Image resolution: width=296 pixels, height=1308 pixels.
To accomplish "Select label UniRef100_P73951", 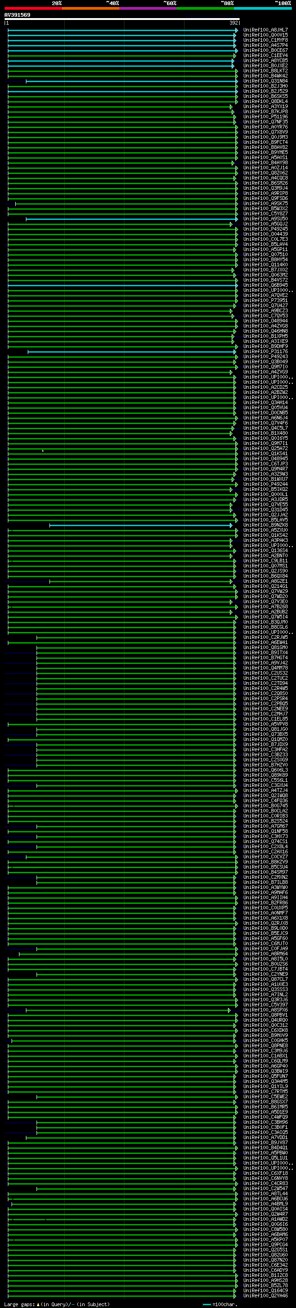I will coord(265,301).
